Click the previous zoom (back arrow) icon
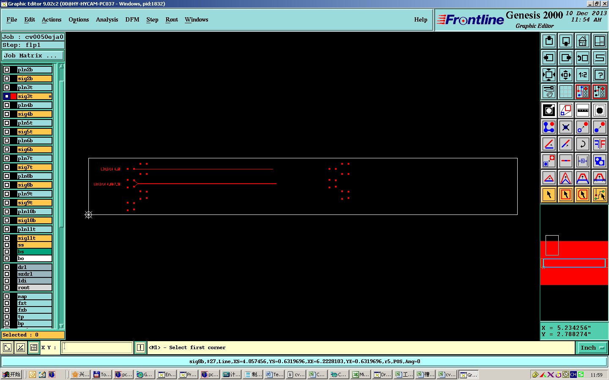The image size is (609, 380). coord(582,58)
